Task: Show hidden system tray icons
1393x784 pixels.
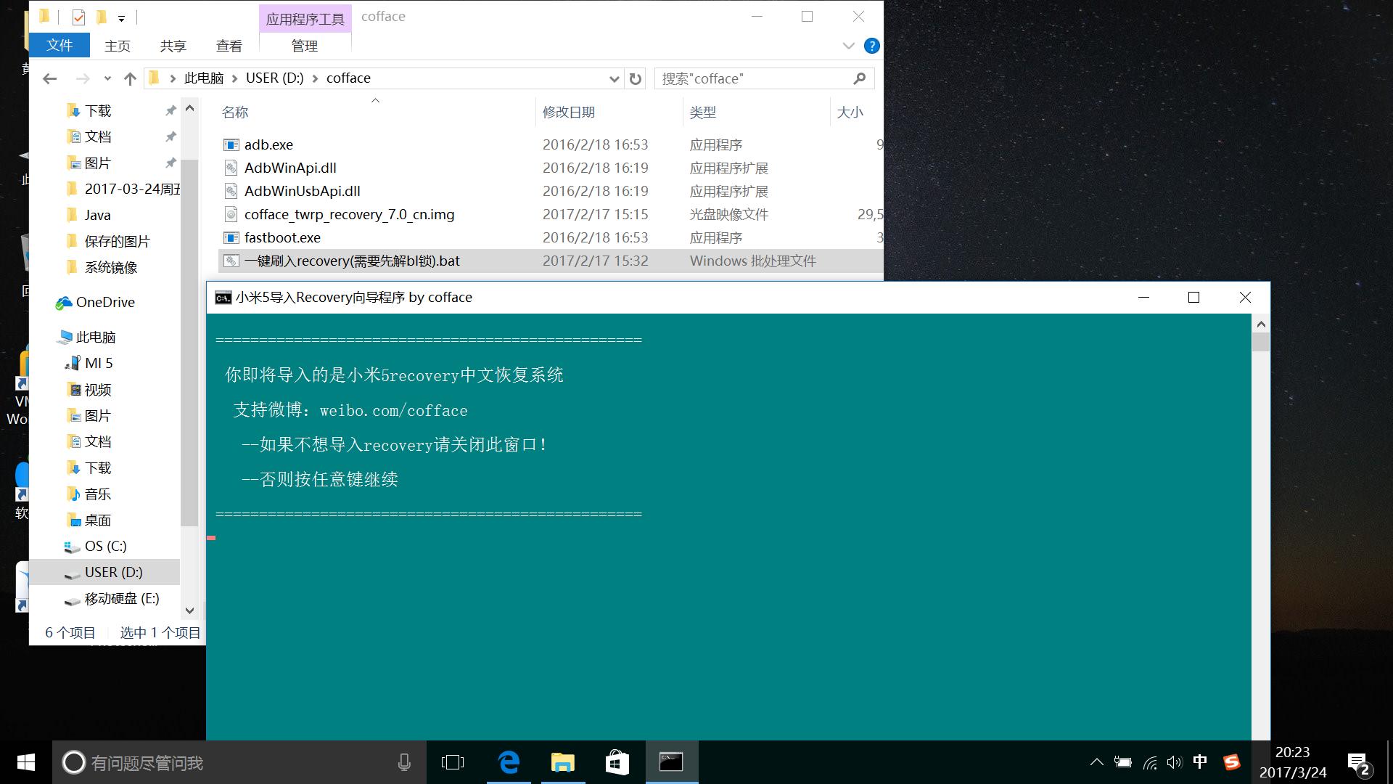Action: click(x=1096, y=762)
